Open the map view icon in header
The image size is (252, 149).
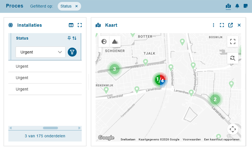pos(228,6)
